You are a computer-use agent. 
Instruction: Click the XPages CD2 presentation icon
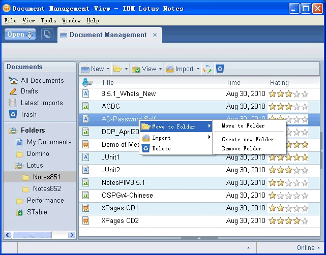point(85,220)
